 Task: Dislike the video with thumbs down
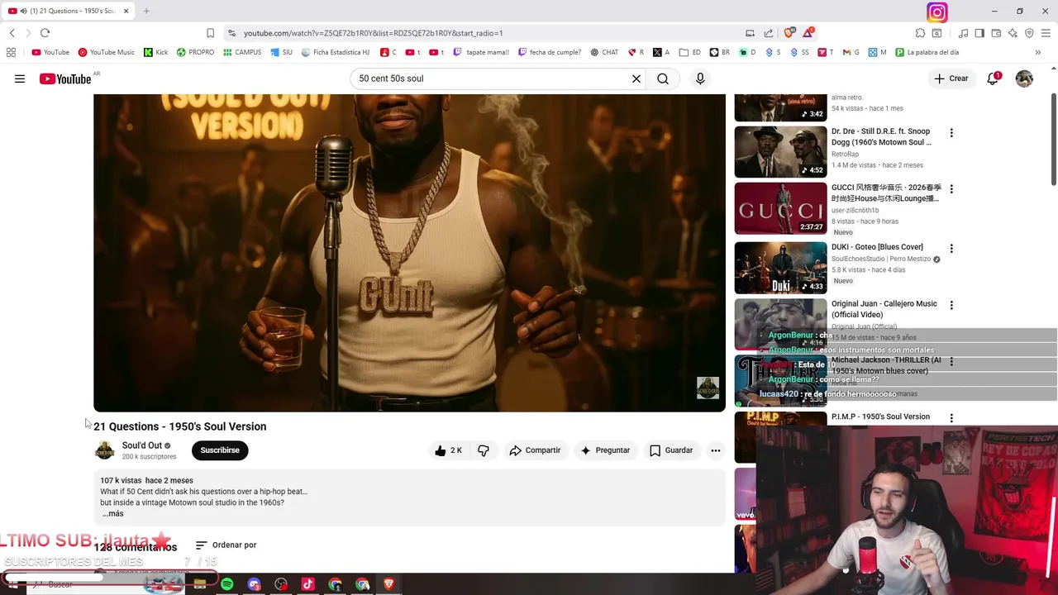pyautogui.click(x=484, y=450)
